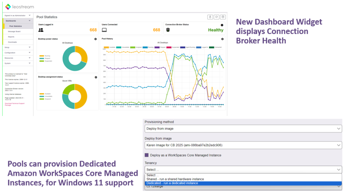Image resolution: width=344 pixels, height=192 pixels.
Task: Open Desktop assignment status gear settings
Action: 96,77
